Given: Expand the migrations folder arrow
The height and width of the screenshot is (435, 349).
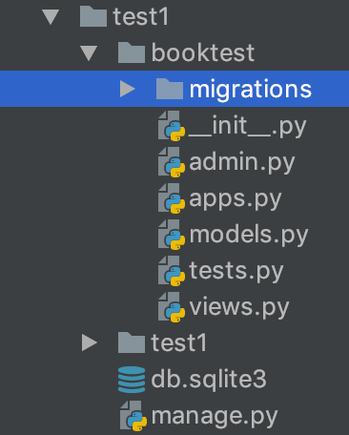Looking at the screenshot, I should [x=128, y=89].
